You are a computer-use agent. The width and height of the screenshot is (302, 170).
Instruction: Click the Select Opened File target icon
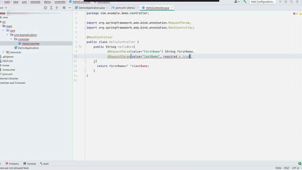[x=45, y=8]
